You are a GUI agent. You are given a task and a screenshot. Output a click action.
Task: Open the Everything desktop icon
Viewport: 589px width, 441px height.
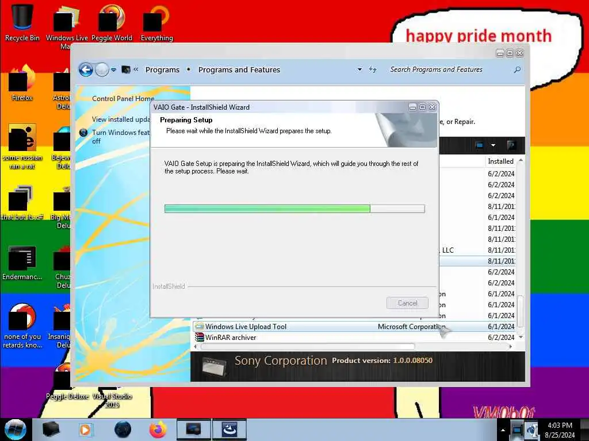(x=156, y=22)
